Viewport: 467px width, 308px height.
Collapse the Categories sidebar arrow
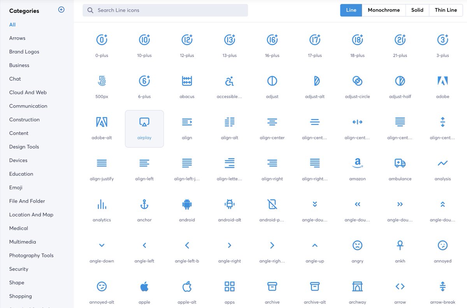pyautogui.click(x=61, y=10)
